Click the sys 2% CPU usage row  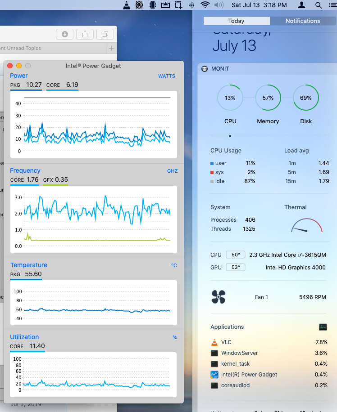pyautogui.click(x=233, y=172)
